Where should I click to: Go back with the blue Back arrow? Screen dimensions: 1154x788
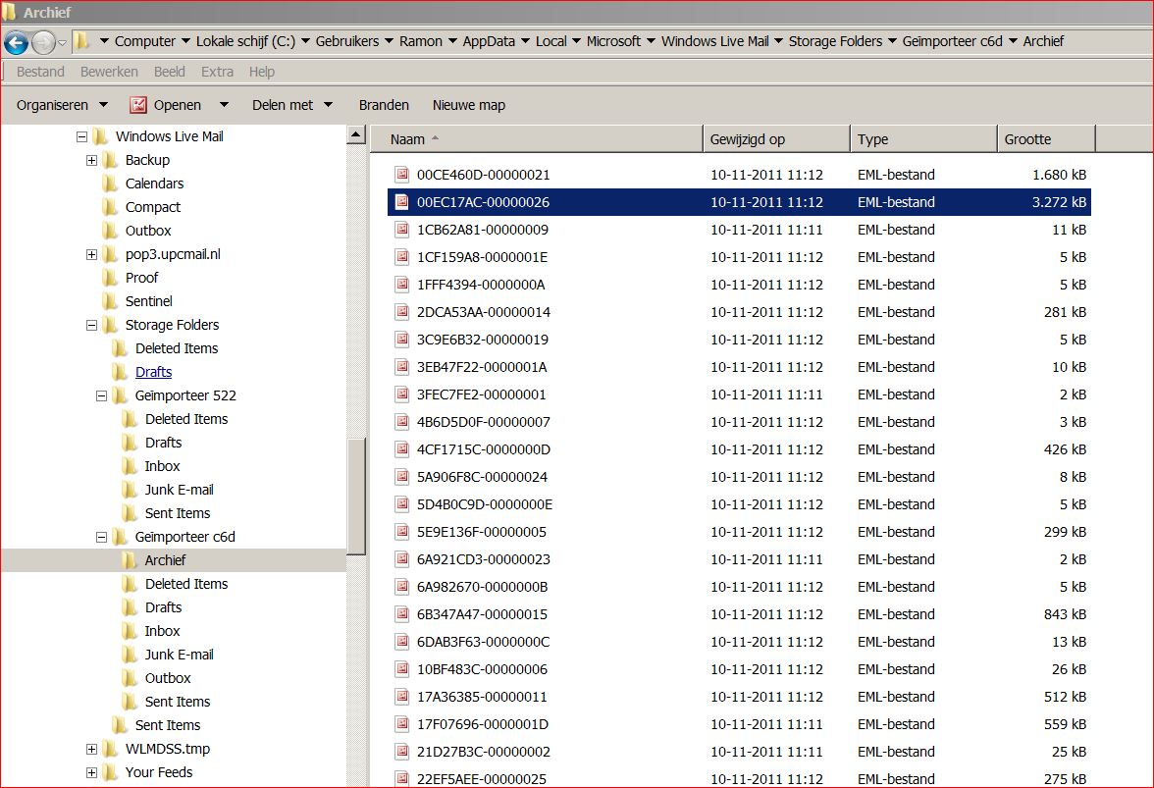click(x=16, y=42)
